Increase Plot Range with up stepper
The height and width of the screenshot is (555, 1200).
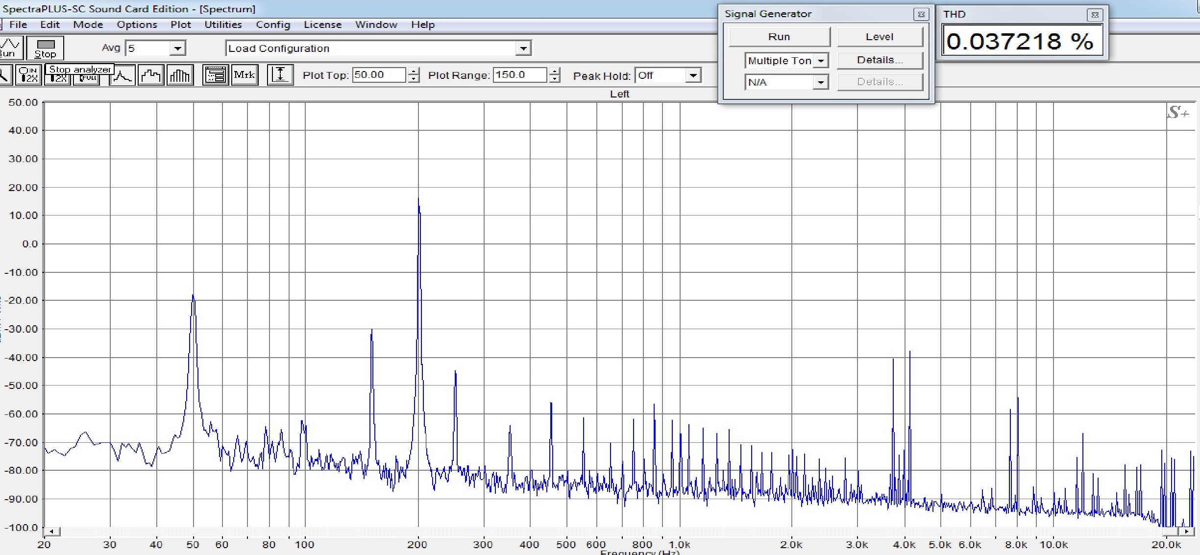555,72
